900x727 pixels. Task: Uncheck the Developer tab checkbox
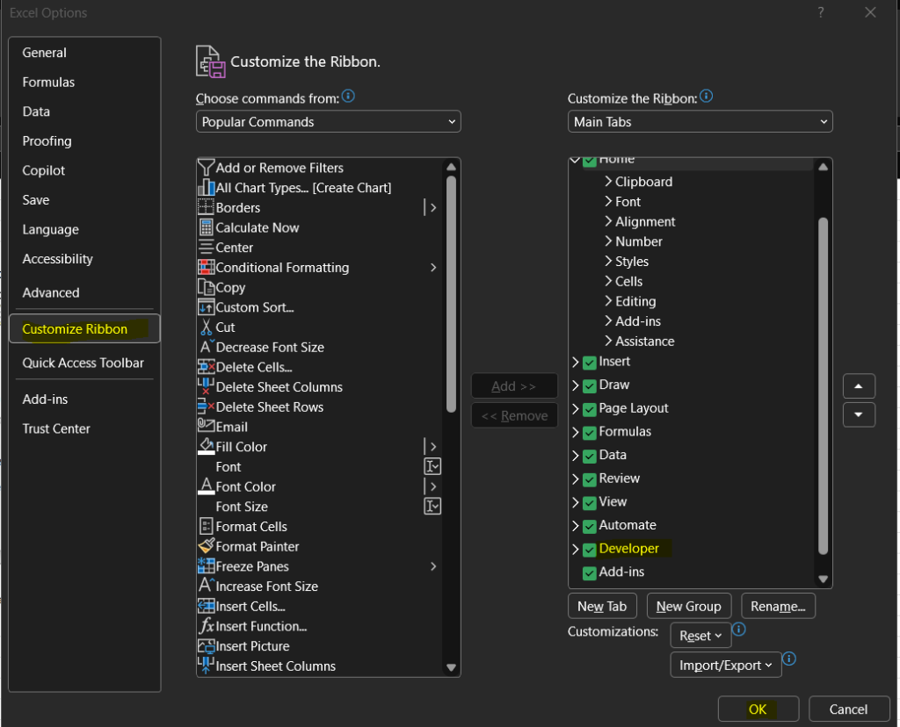point(589,549)
